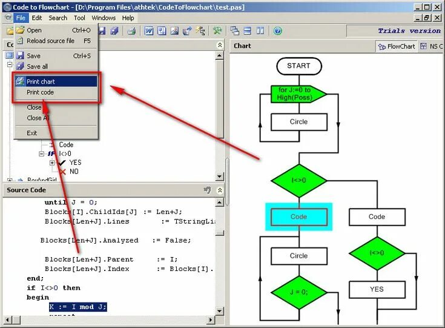
Task: Open the Edit menu
Action: [36, 18]
